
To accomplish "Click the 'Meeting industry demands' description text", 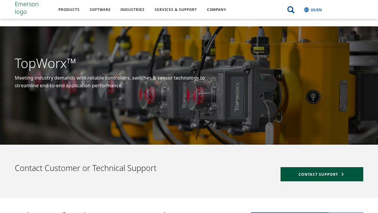I will [110, 81].
